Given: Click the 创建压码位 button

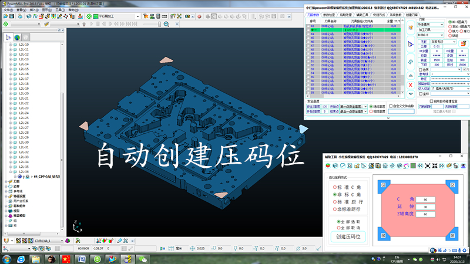Looking at the screenshot, I should (348, 236).
